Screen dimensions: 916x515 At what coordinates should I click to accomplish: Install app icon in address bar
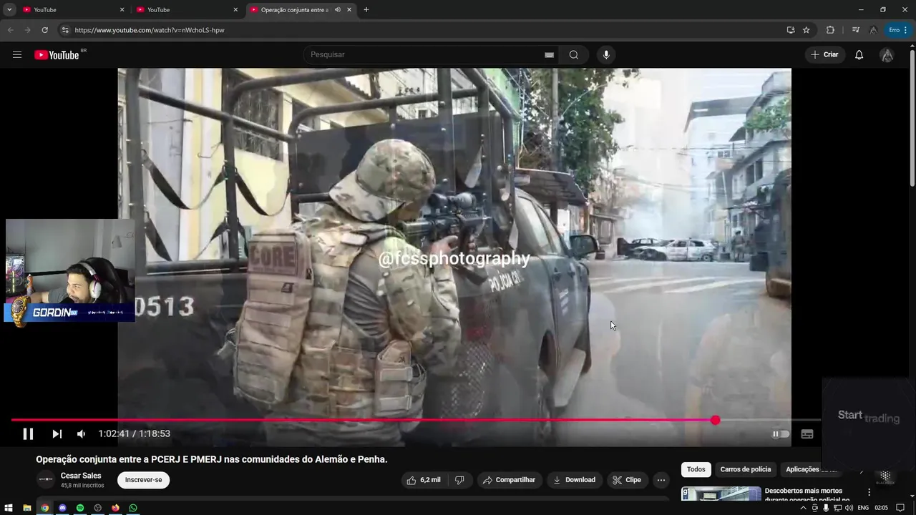[x=791, y=30]
